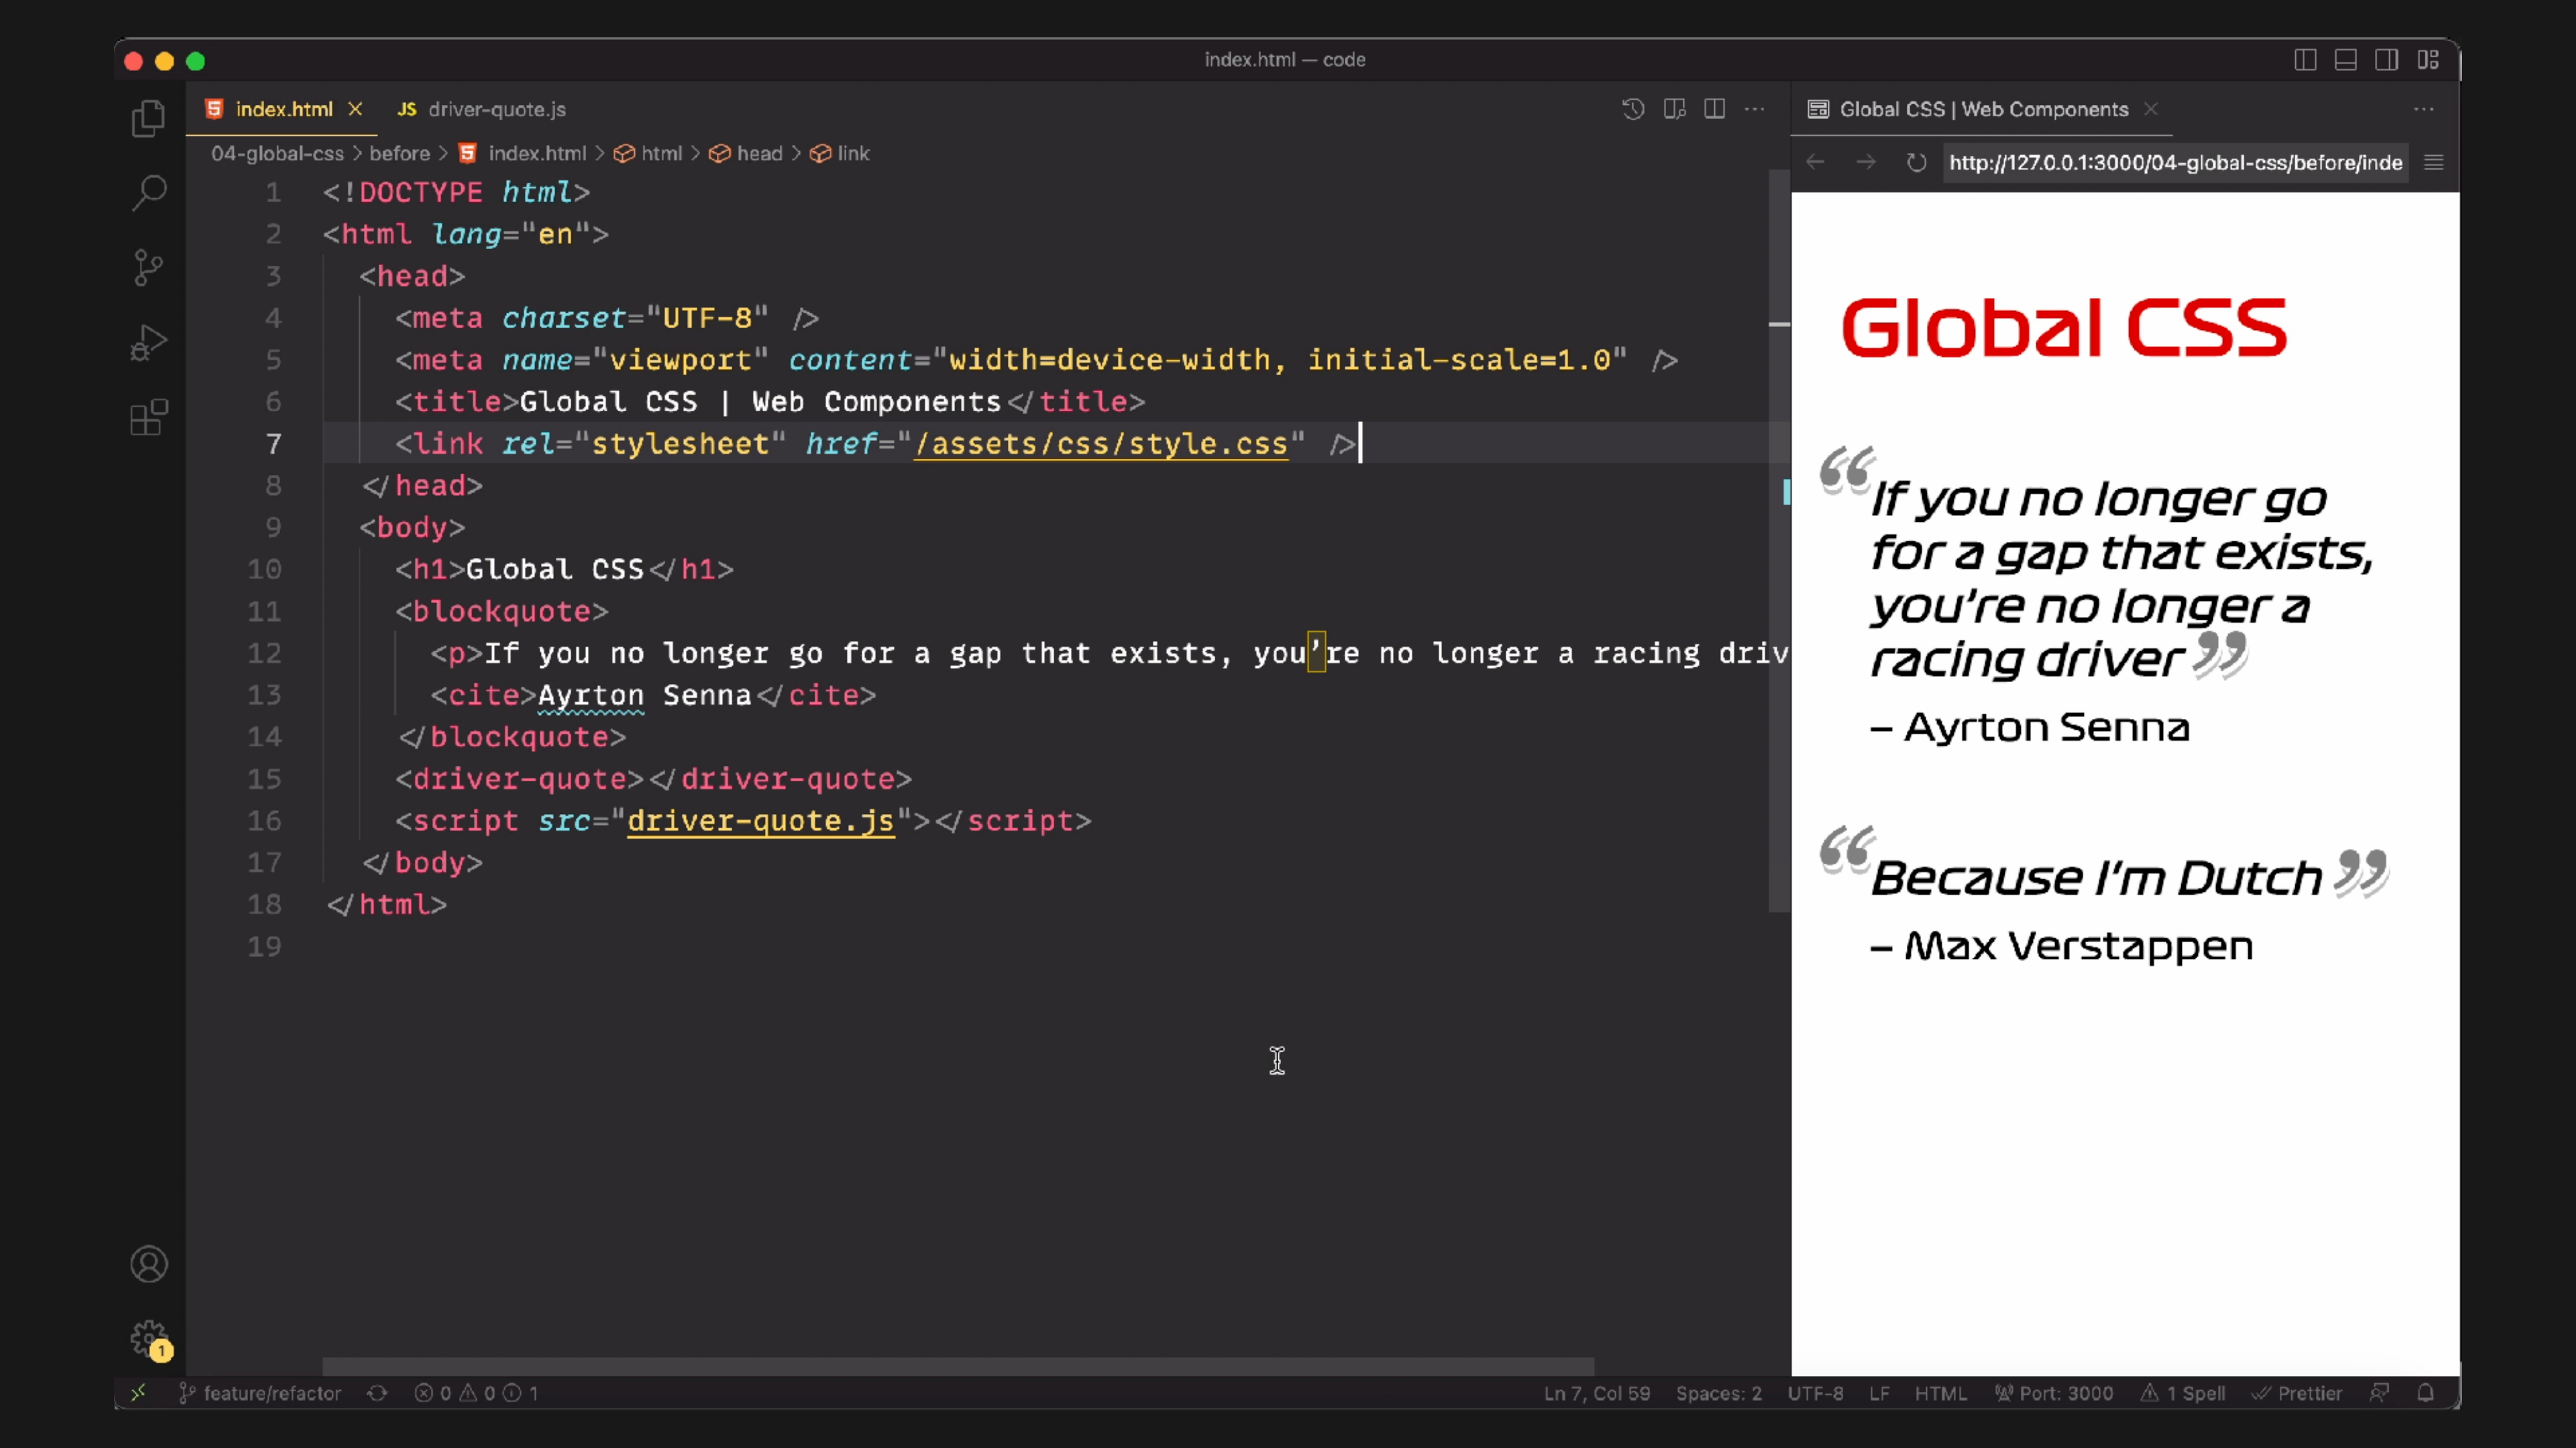Click the Accounts icon in the activity bar
Image resolution: width=2576 pixels, height=1448 pixels.
(148, 1264)
